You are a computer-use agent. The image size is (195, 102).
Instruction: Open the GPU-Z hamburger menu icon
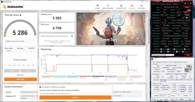191,4
